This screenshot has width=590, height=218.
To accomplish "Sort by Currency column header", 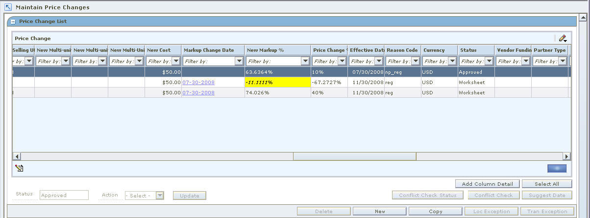I will click(440, 50).
